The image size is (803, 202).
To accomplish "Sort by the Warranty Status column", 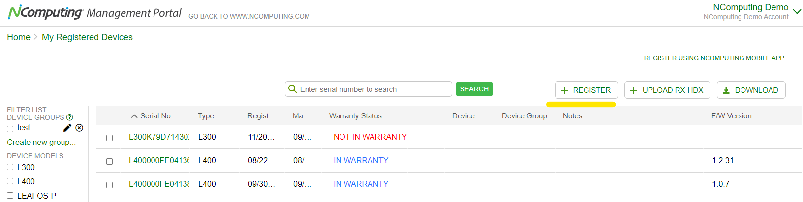I will pos(355,116).
